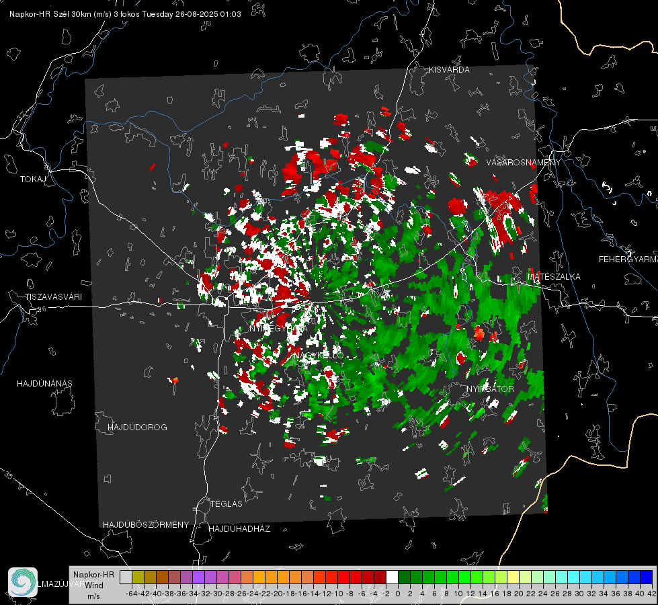The height and width of the screenshot is (605, 658).
Task: Pick the yellow swatch between 18 and 20
Action: [x=513, y=577]
